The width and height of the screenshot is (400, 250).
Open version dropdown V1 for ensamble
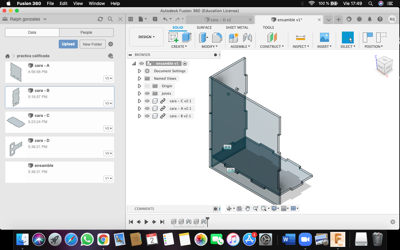[x=108, y=178]
